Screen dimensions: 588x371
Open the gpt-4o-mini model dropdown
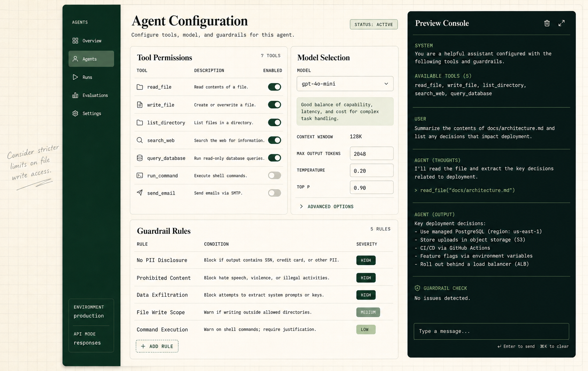coord(345,84)
